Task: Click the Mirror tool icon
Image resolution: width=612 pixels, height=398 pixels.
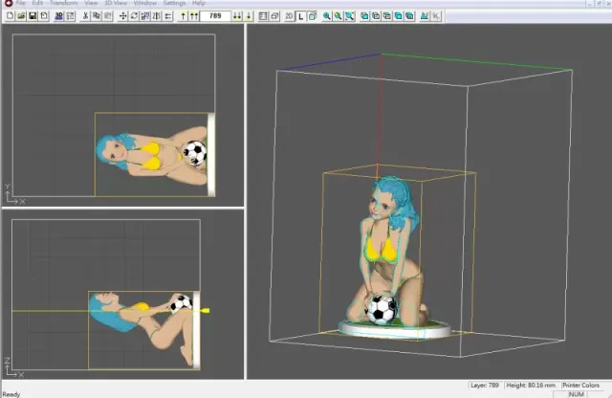Action: (x=157, y=16)
